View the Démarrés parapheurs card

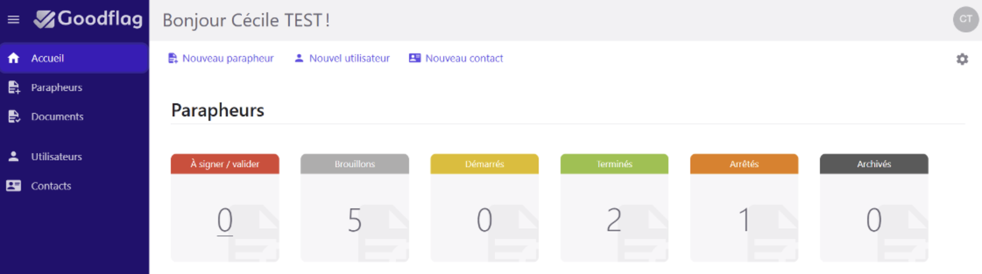pyautogui.click(x=484, y=208)
